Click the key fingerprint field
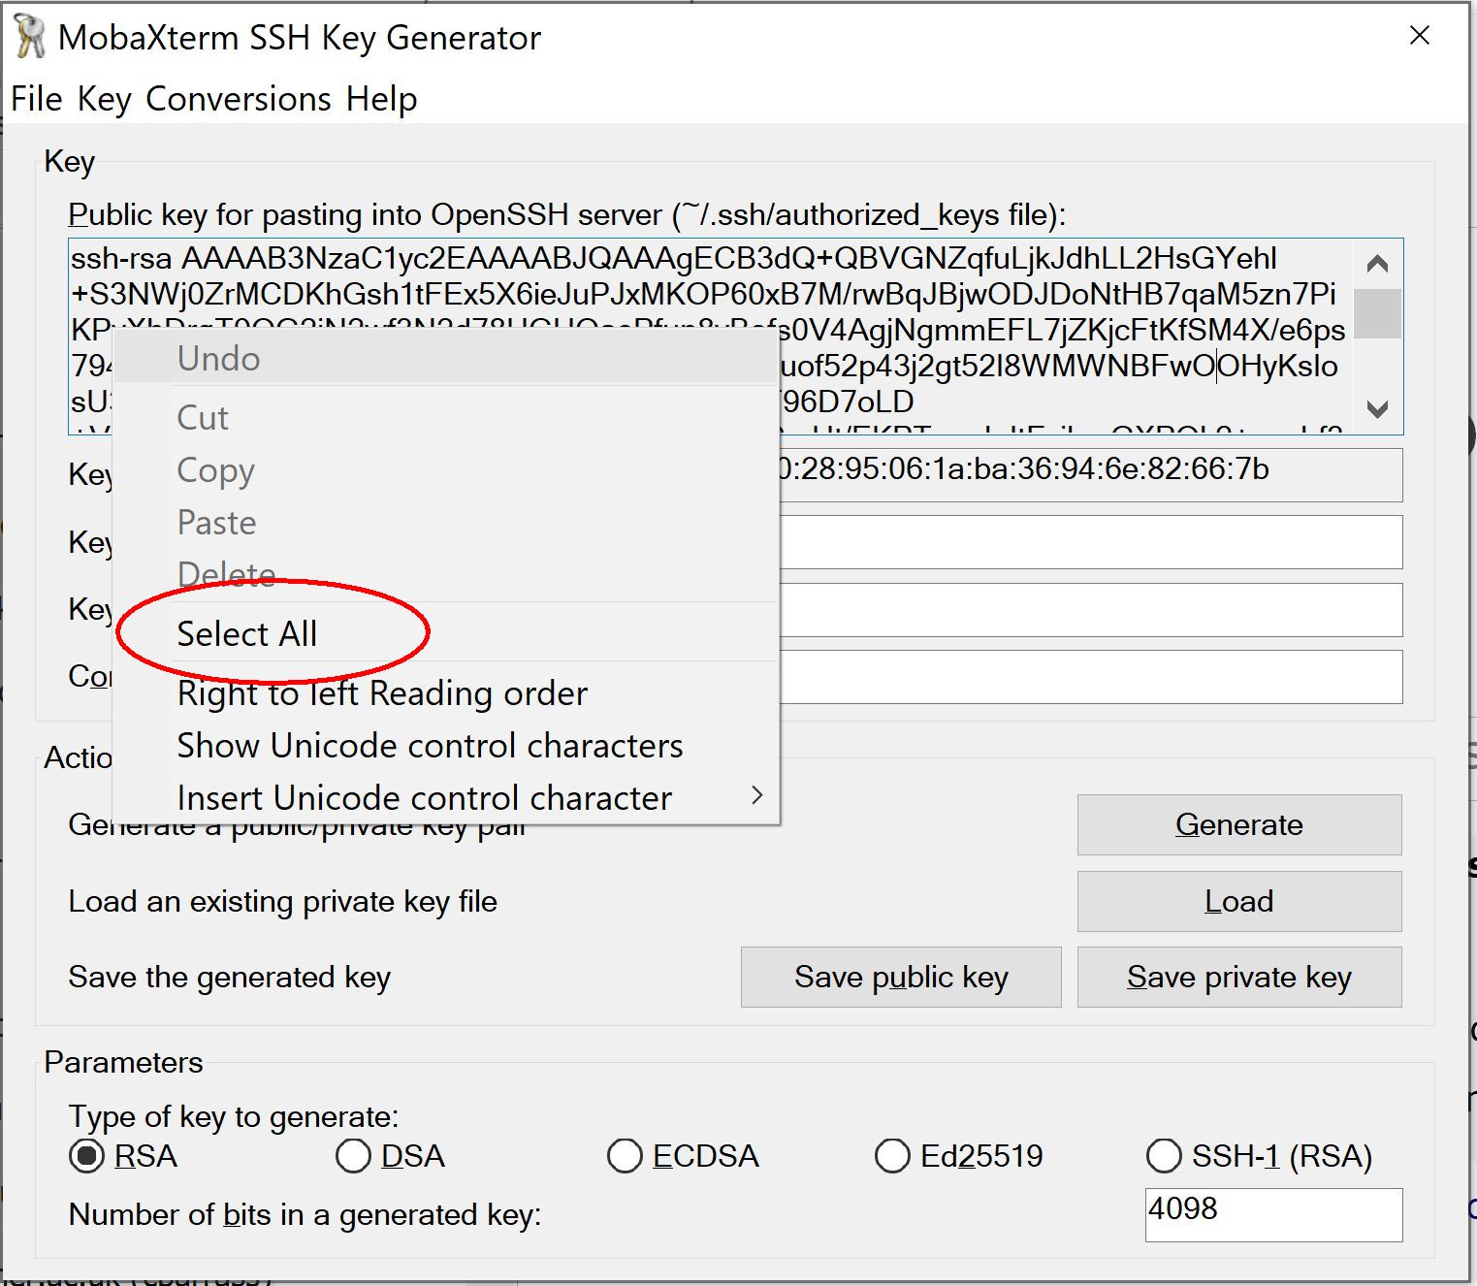 pos(1091,474)
